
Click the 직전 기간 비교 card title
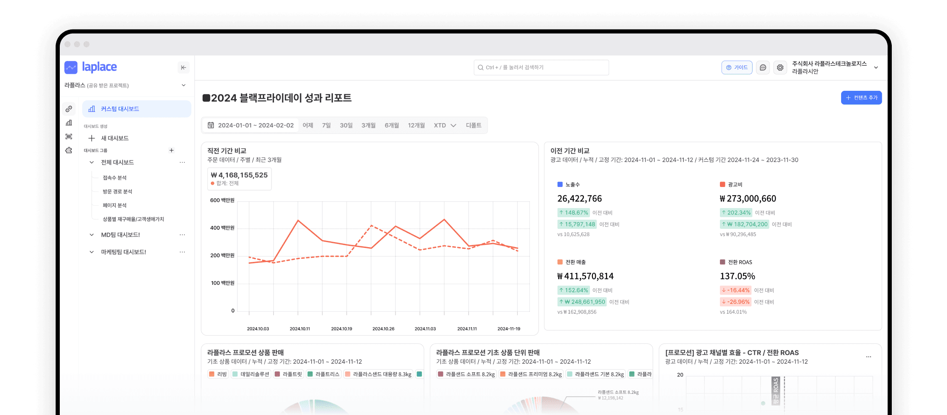(227, 151)
